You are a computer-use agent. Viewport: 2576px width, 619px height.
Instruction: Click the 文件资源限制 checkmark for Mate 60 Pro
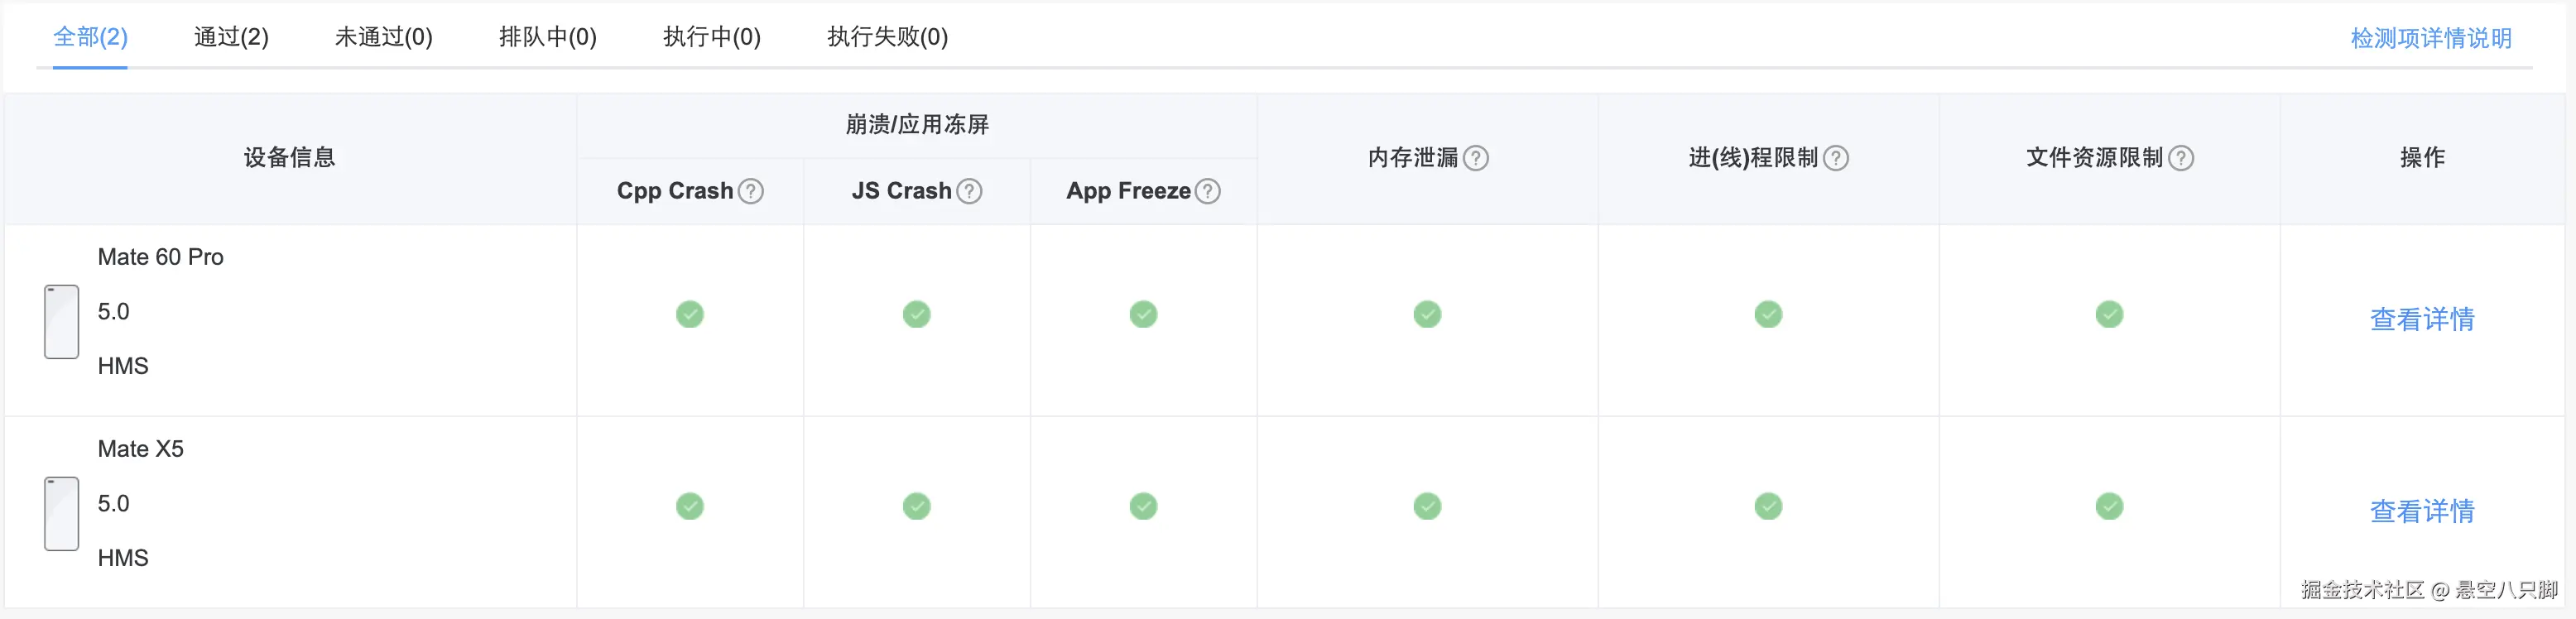(2109, 314)
